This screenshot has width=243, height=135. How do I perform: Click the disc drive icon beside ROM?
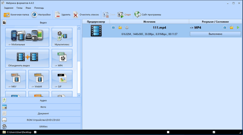4,120
